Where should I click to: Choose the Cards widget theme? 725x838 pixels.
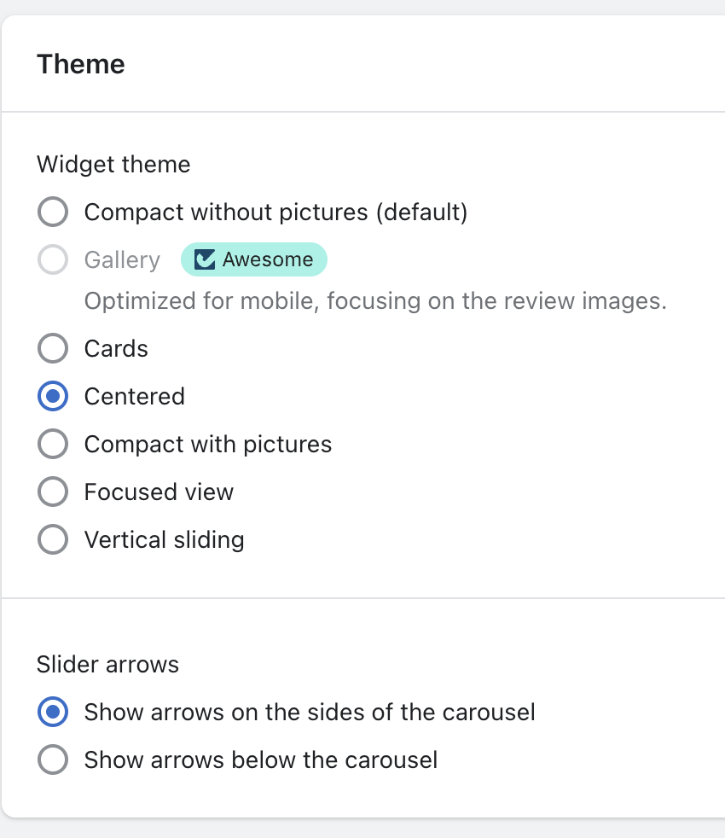(53, 348)
